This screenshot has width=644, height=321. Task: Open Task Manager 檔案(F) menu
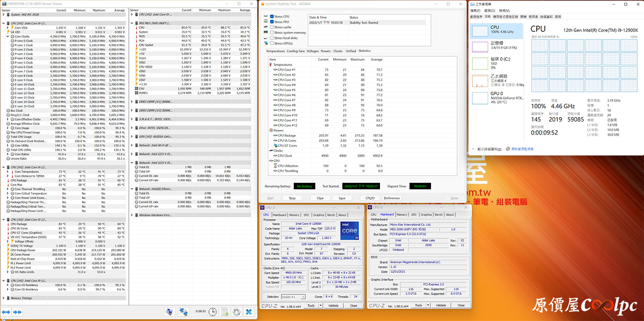(475, 11)
